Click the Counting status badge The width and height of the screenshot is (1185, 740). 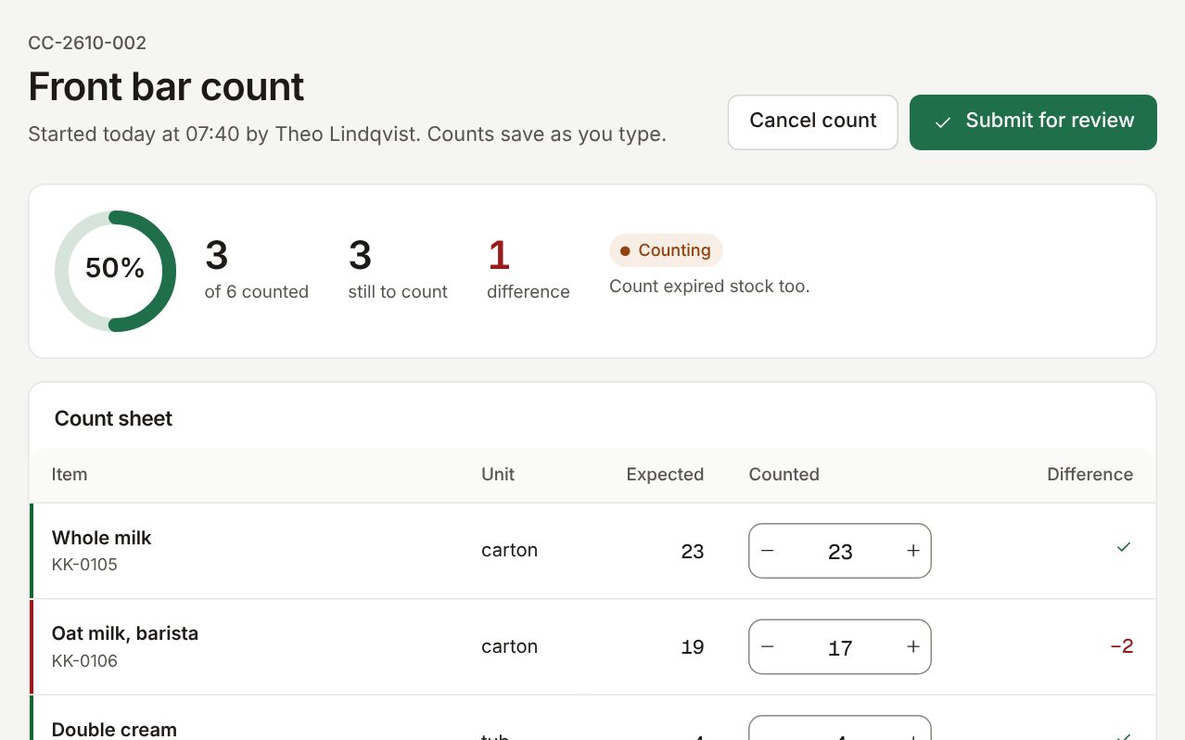(x=666, y=250)
